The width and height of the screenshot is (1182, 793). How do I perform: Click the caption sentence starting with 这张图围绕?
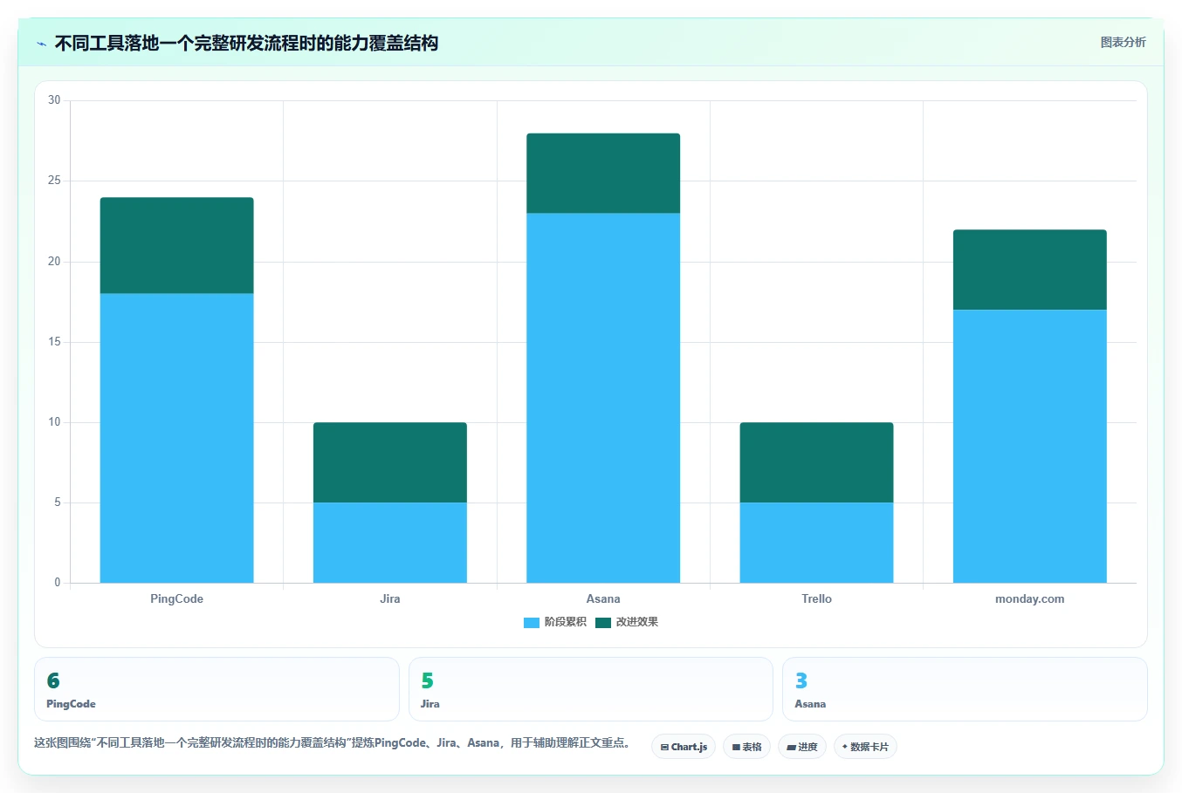click(332, 743)
